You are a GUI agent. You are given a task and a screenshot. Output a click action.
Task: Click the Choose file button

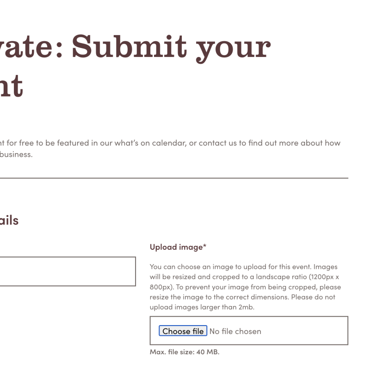click(x=183, y=331)
